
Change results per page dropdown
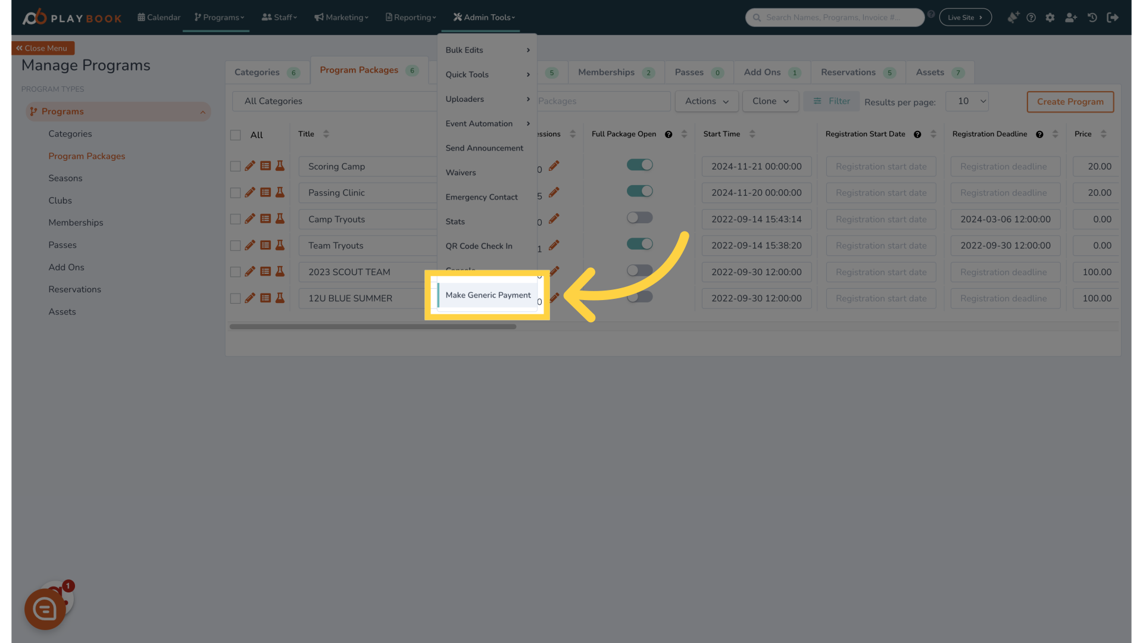[x=967, y=101]
